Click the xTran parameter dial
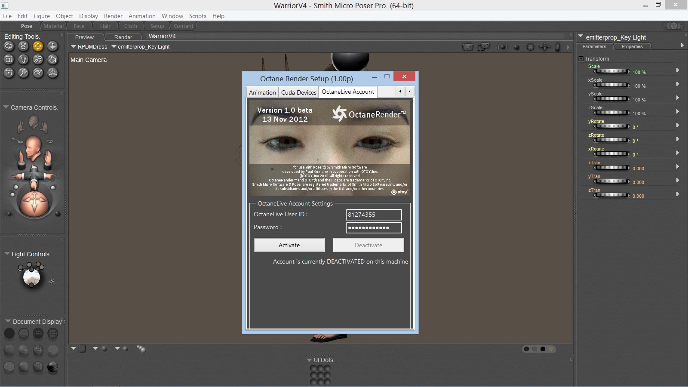688x387 pixels. pyautogui.click(x=611, y=168)
